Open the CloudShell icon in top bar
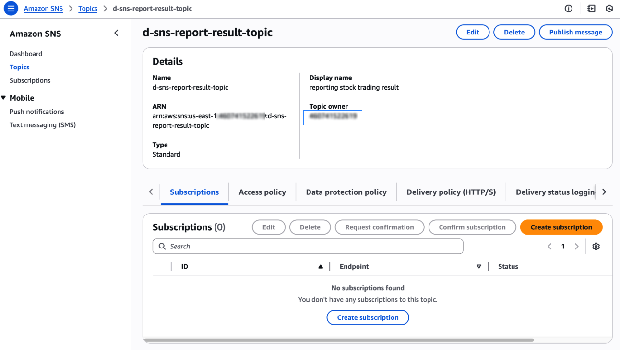The height and width of the screenshot is (350, 620). [591, 9]
